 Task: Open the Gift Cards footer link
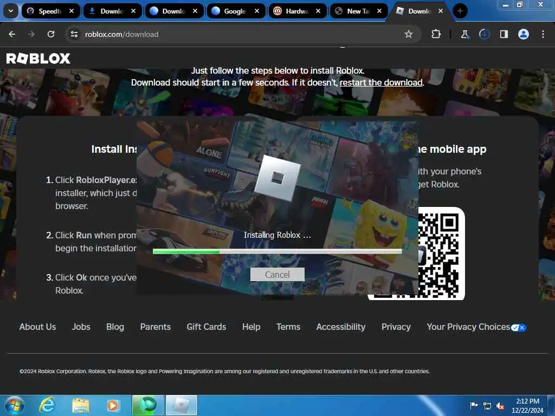(206, 327)
